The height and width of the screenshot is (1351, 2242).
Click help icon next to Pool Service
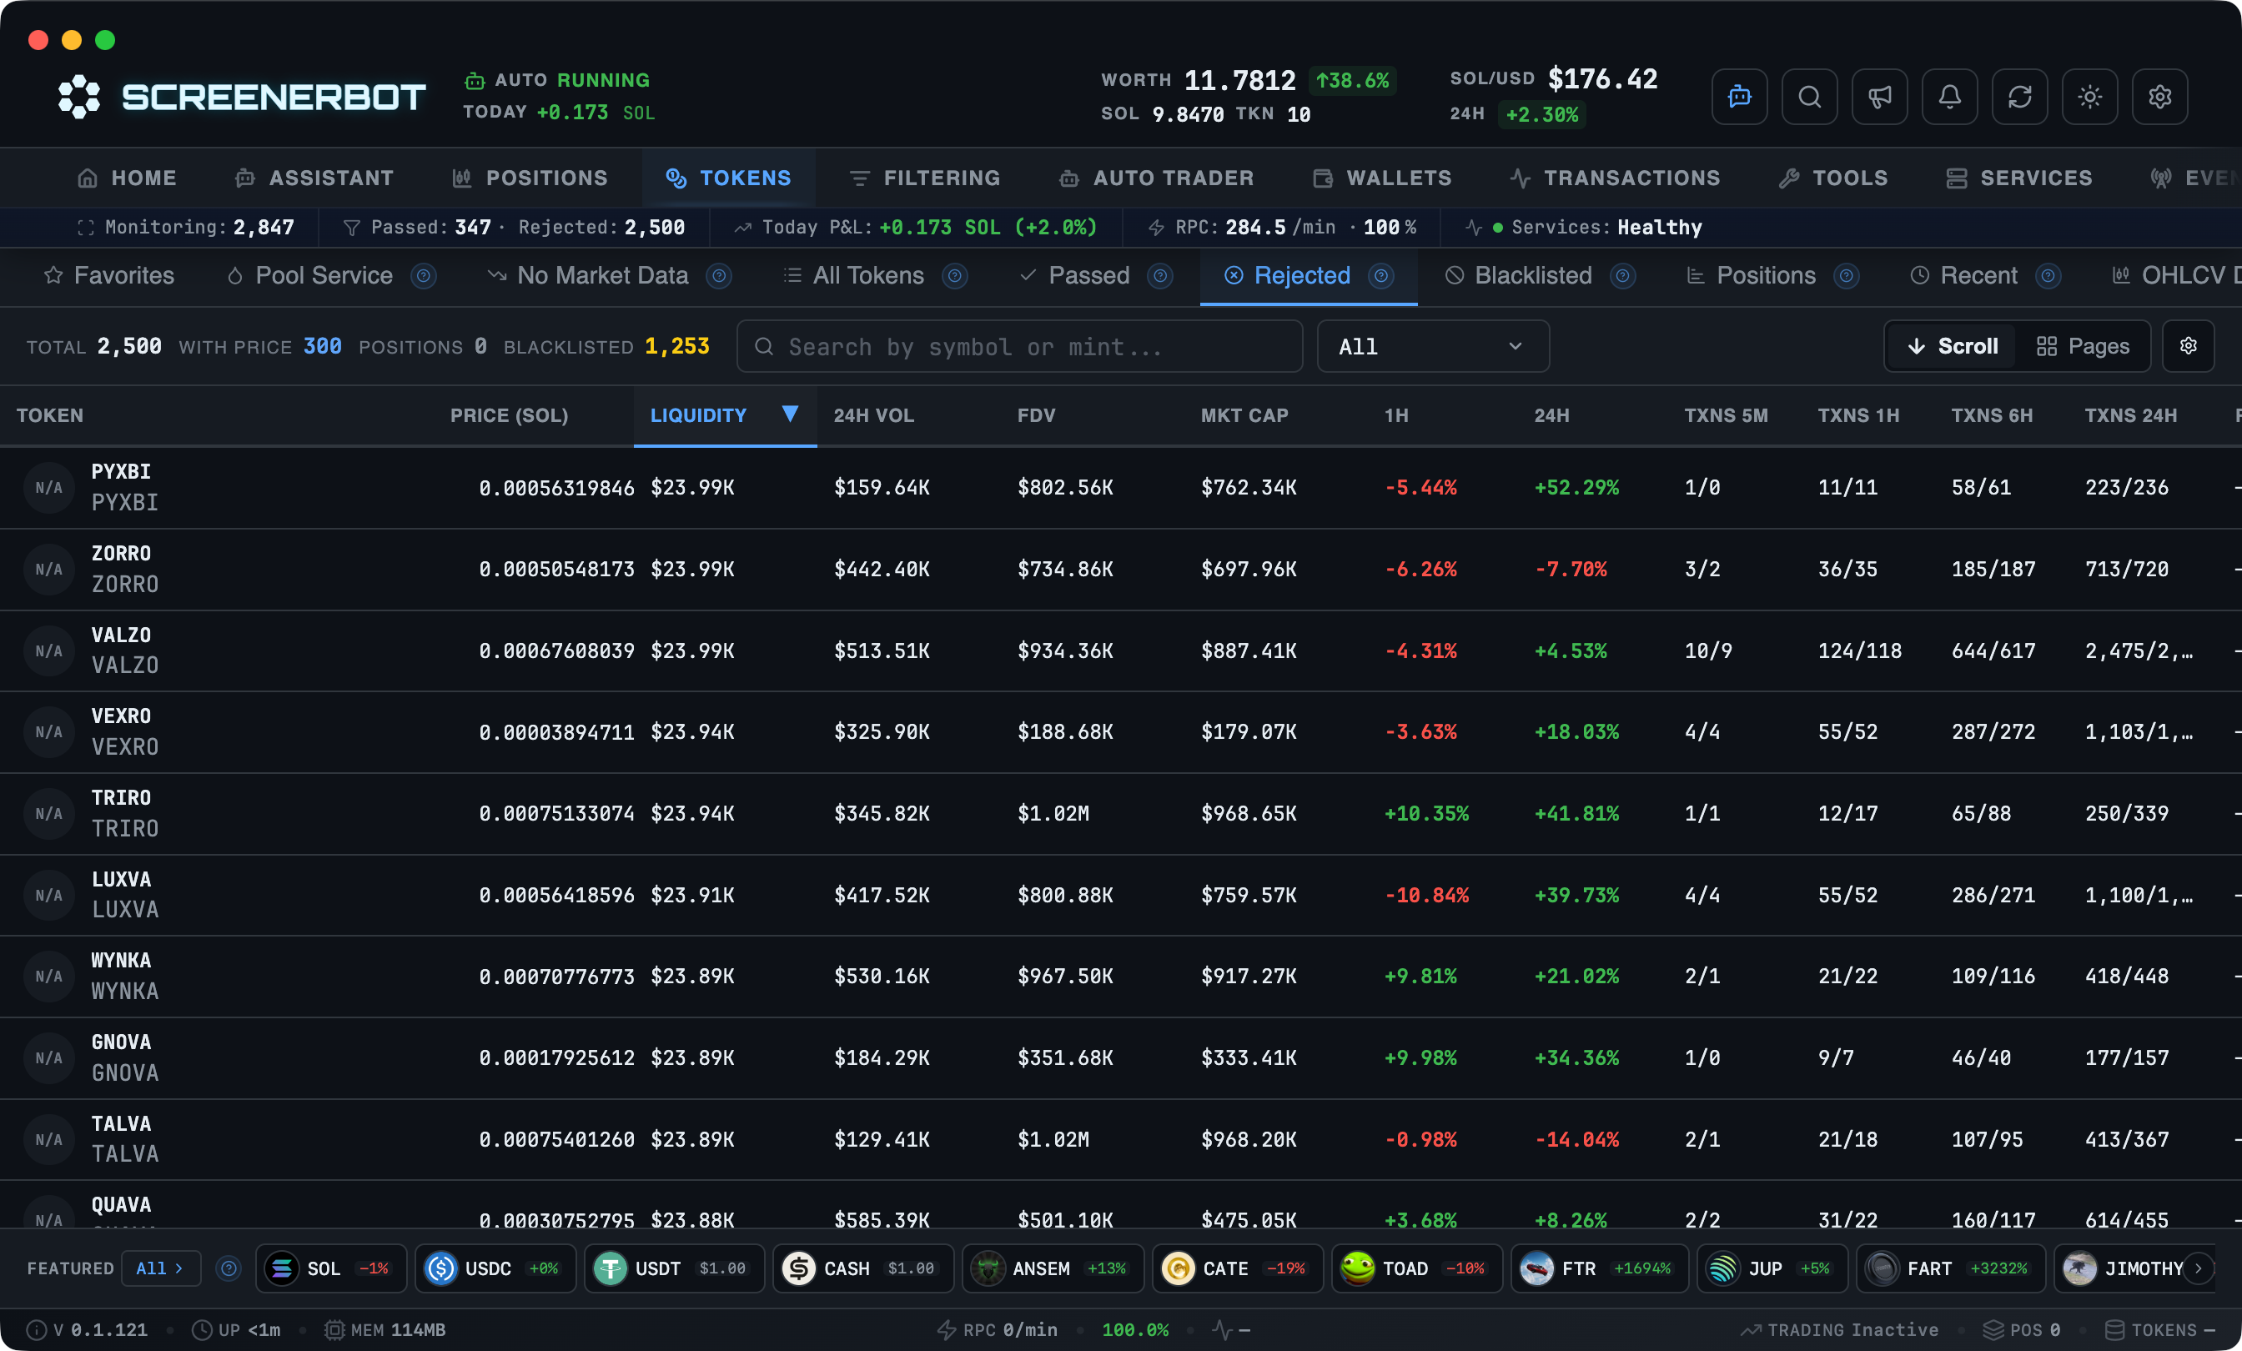coord(423,276)
